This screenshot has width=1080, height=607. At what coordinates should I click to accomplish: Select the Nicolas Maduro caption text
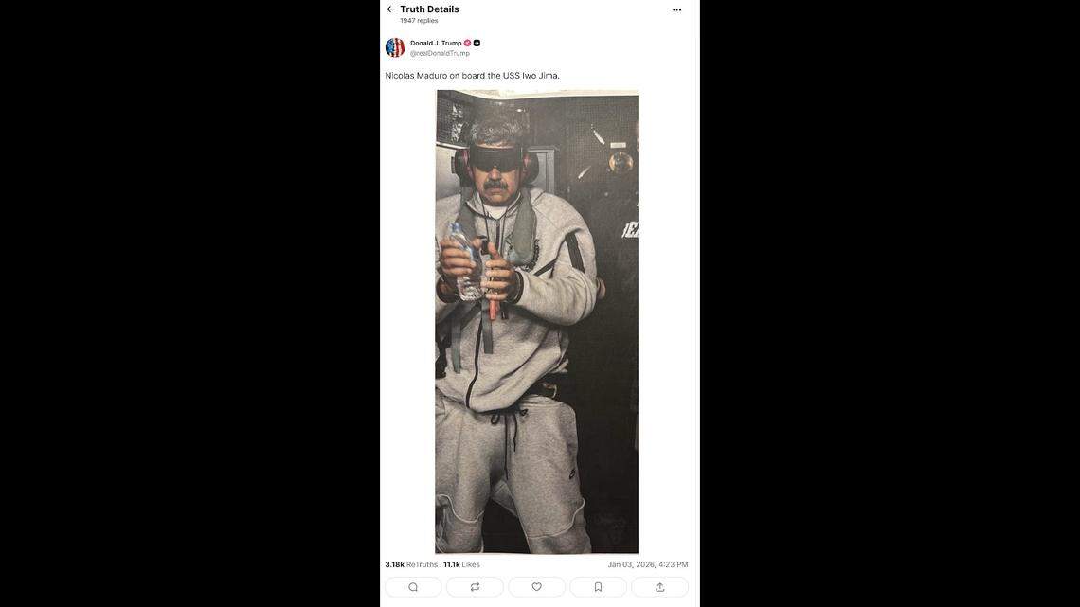click(473, 76)
